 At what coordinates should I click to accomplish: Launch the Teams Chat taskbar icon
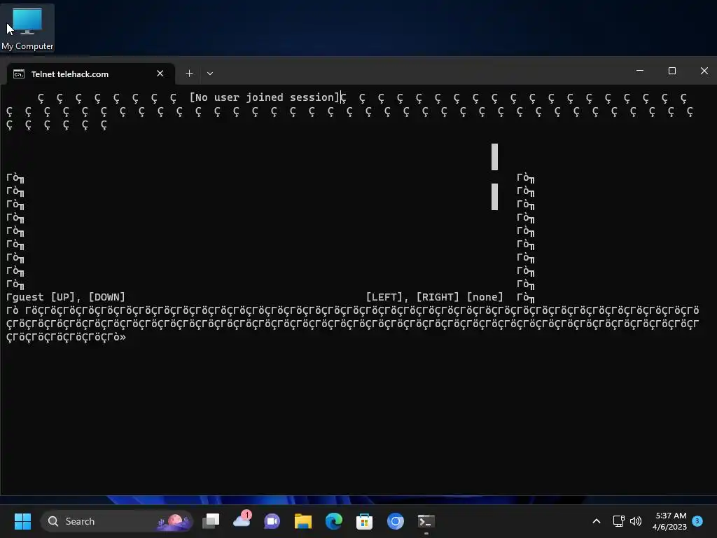pos(272,521)
